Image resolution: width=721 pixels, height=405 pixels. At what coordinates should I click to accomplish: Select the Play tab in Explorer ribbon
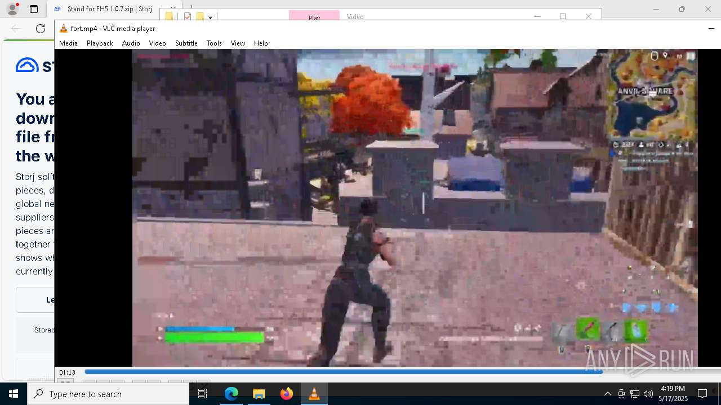[314, 16]
